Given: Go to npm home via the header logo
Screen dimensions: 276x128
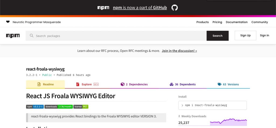Looking at the screenshot, I should tap(13, 36).
